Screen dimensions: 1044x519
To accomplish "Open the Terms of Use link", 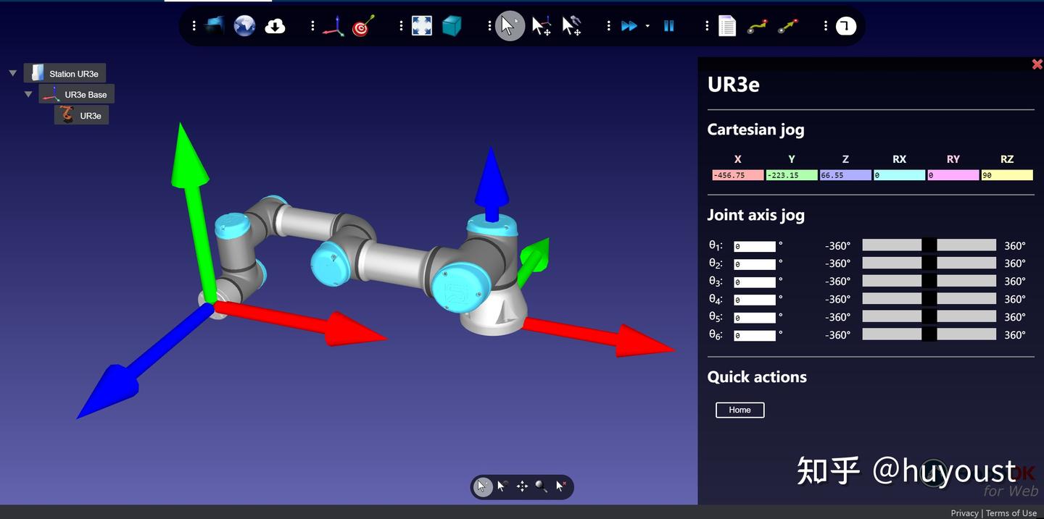I will [x=1011, y=512].
